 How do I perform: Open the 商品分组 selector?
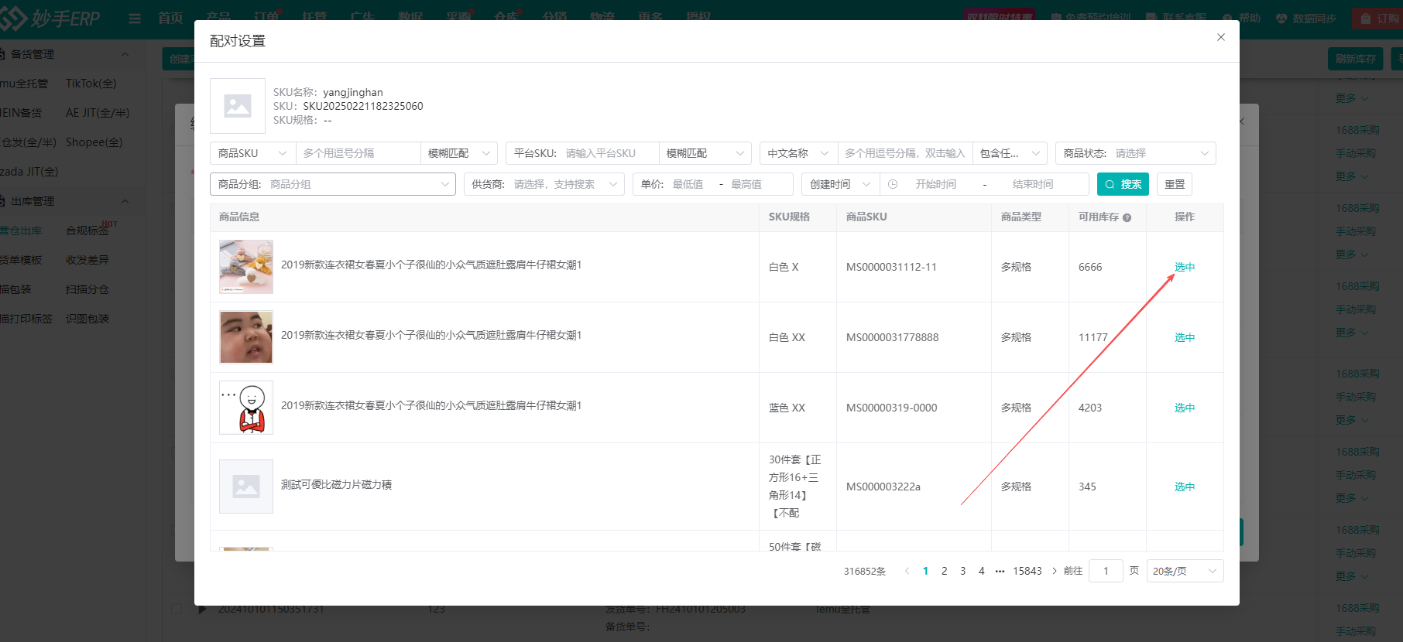click(x=333, y=184)
